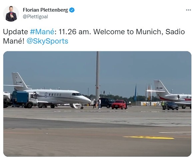Click the yellow tarmac marking
Screen dimensions: 194x159
pos(148,137)
